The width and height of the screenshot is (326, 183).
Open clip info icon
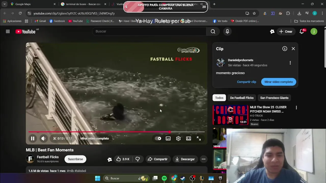[285, 49]
